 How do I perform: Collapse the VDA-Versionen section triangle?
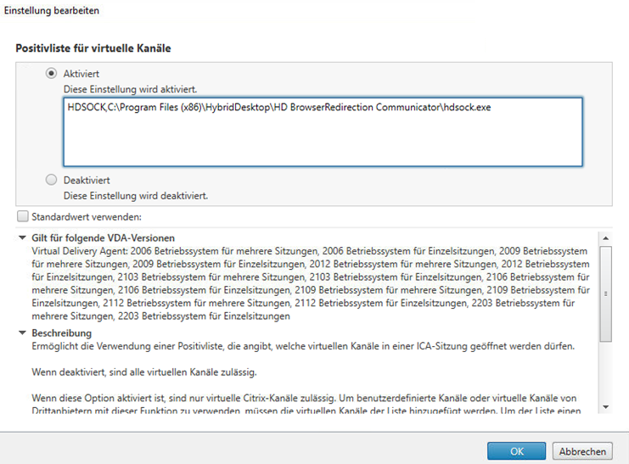click(21, 238)
